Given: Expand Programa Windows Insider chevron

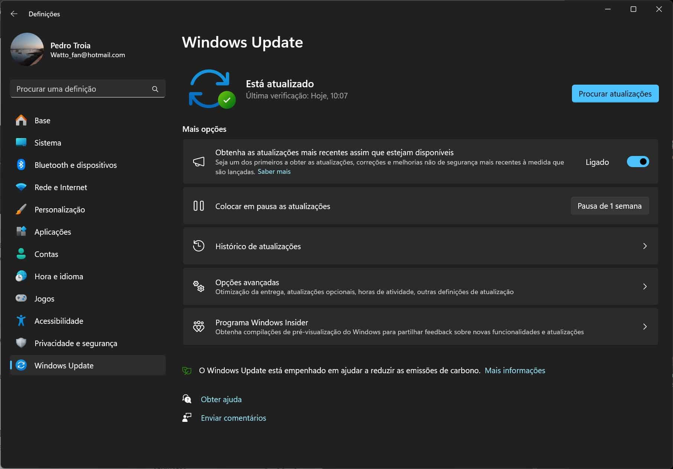Looking at the screenshot, I should coord(645,326).
